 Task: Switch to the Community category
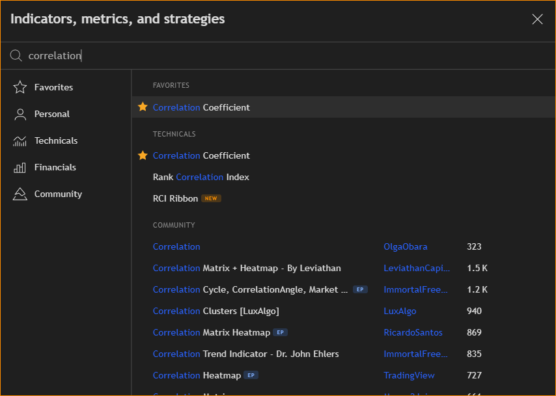58,194
